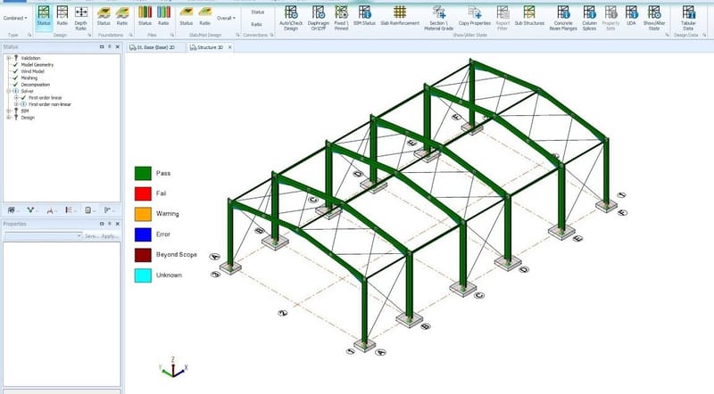
Task: Click the orange Warning legend swatch
Action: [x=143, y=214]
